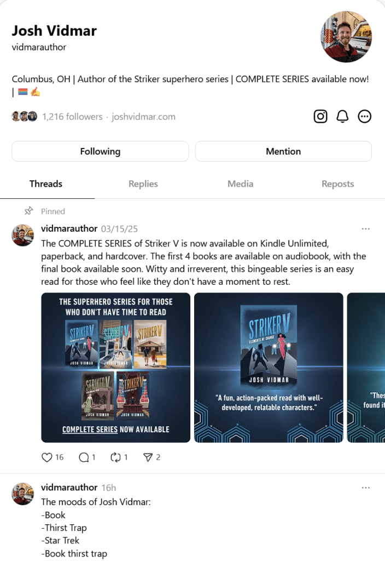
Task: Open the Complete Series Now Available image
Action: [x=116, y=368]
